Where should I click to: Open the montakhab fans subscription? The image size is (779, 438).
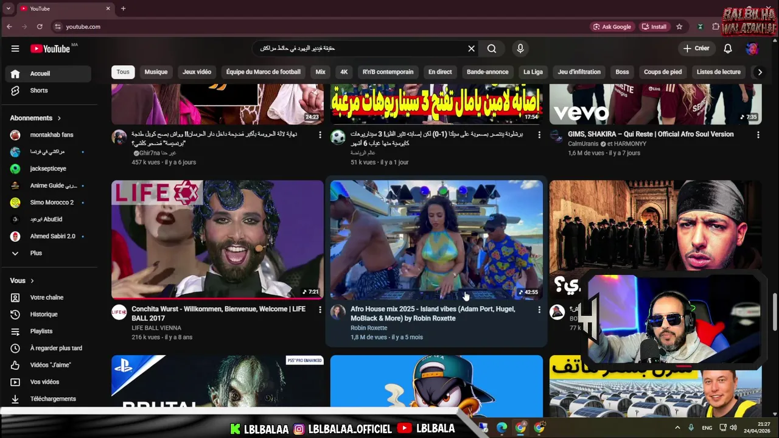48,135
